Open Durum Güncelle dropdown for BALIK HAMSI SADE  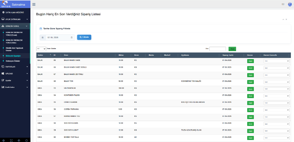coord(276,61)
